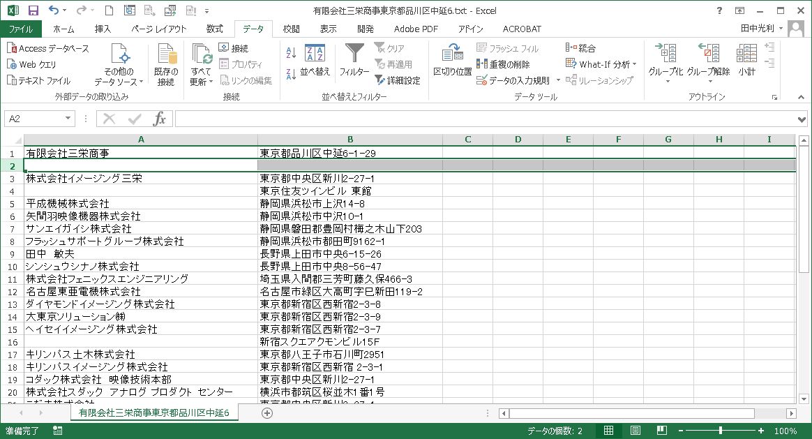Click the zoom slider handle
Viewport: 812px width, 439px height.
click(x=721, y=431)
